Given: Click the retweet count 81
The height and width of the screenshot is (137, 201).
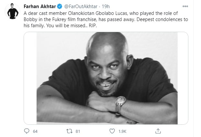Looking at the screenshot, I should [x=78, y=131].
